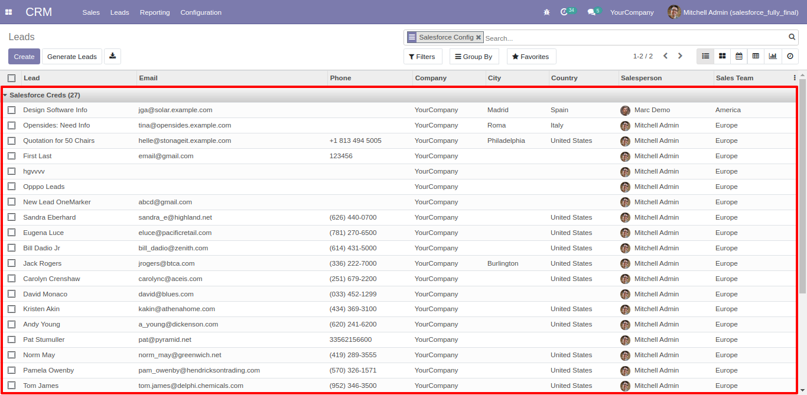Open the Group By dropdown
Image resolution: width=807 pixels, height=395 pixels.
point(474,57)
